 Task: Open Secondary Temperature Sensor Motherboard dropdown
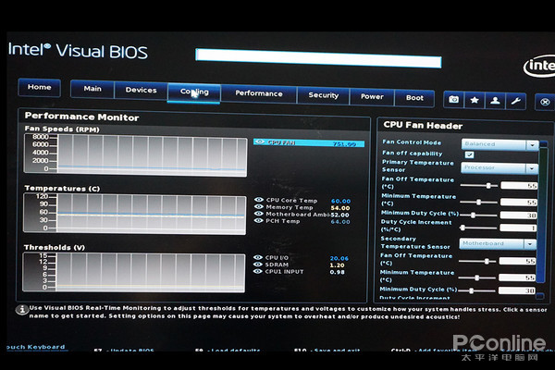[498, 243]
